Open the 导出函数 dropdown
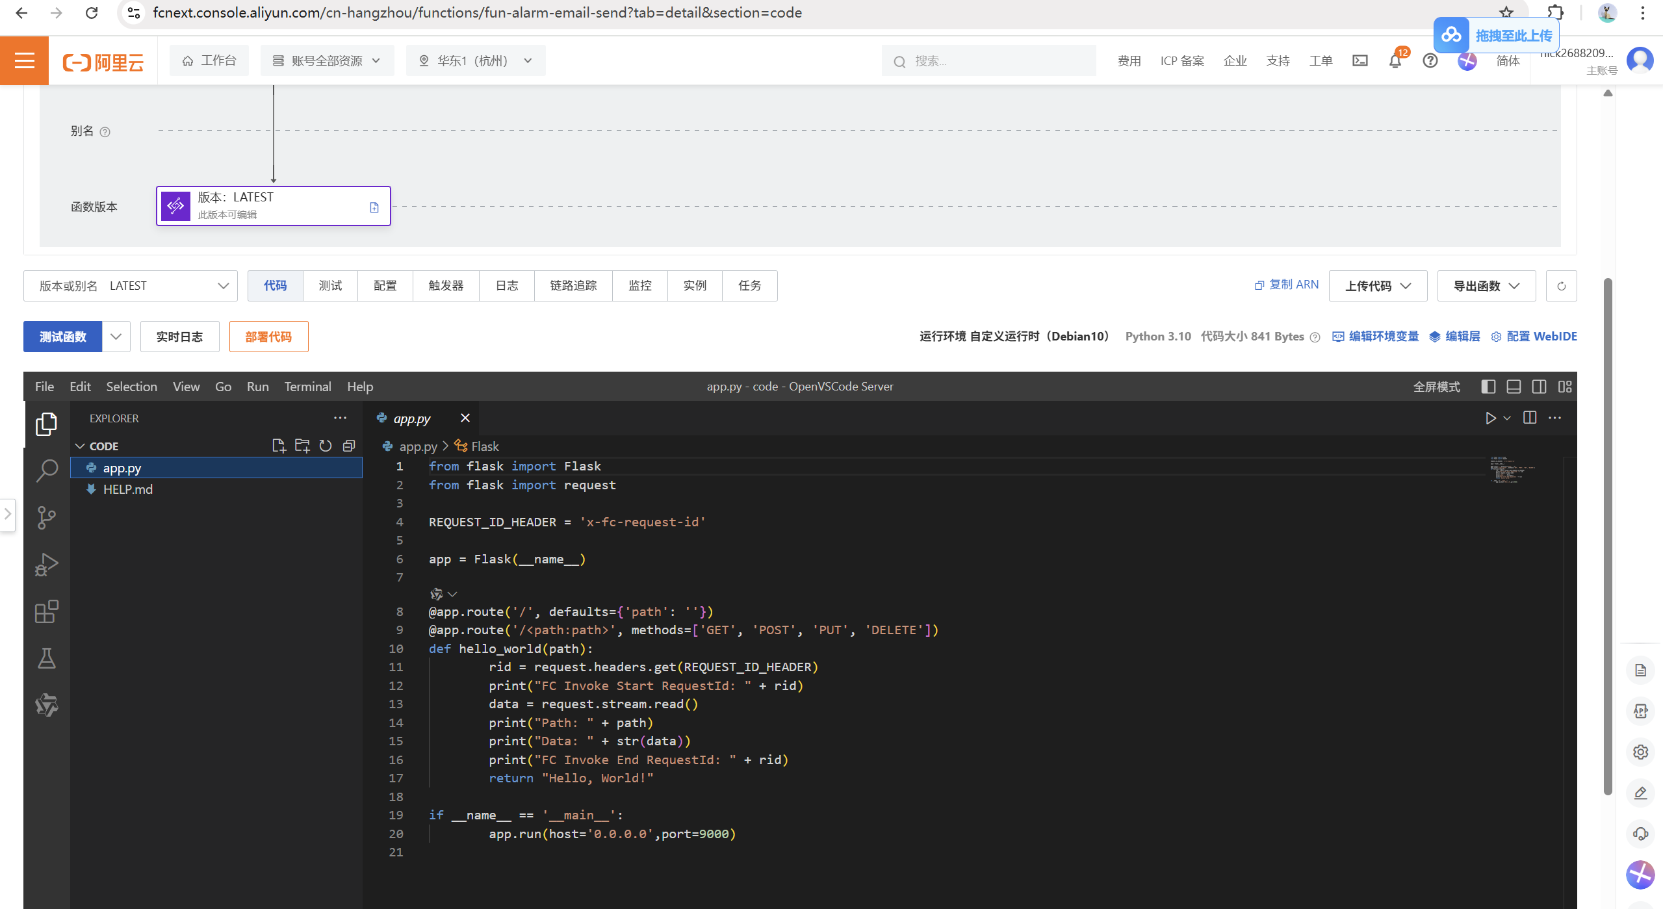 point(1486,286)
